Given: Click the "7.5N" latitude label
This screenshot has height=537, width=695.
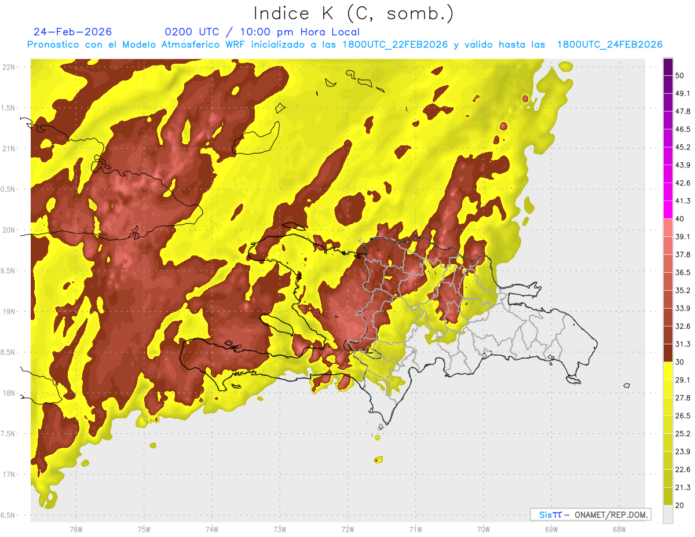Looking at the screenshot, I should (9, 434).
